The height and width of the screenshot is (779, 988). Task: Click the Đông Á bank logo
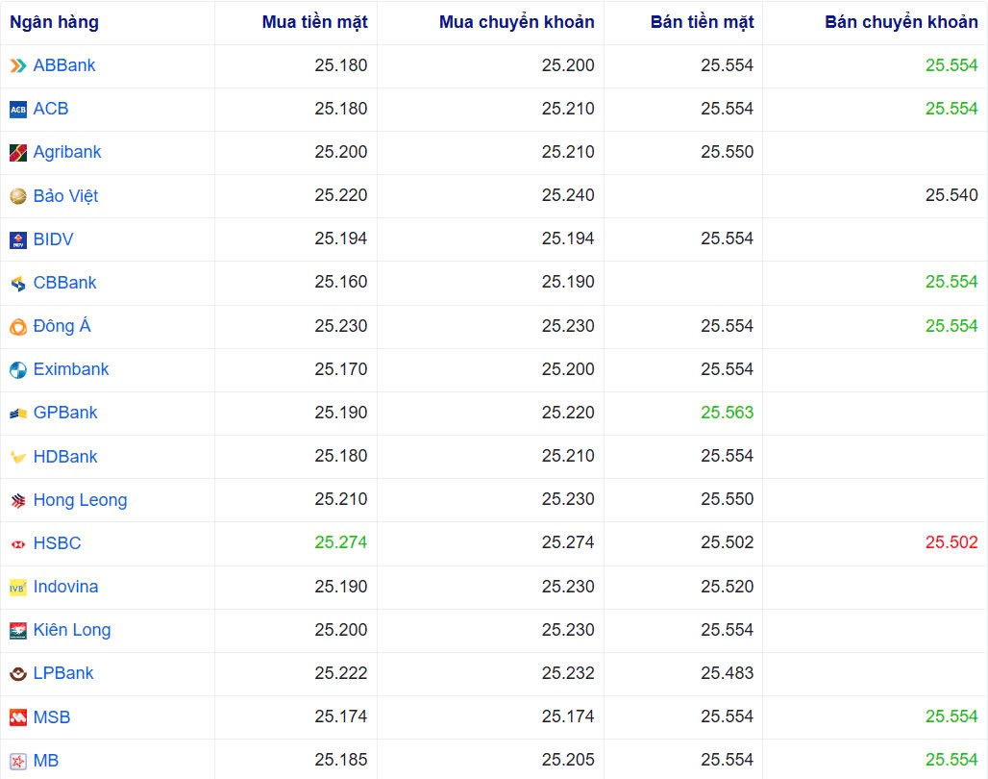pyautogui.click(x=18, y=327)
